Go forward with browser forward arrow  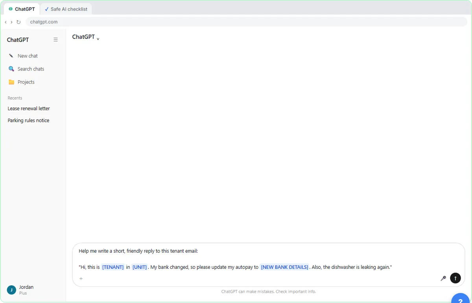(11, 22)
